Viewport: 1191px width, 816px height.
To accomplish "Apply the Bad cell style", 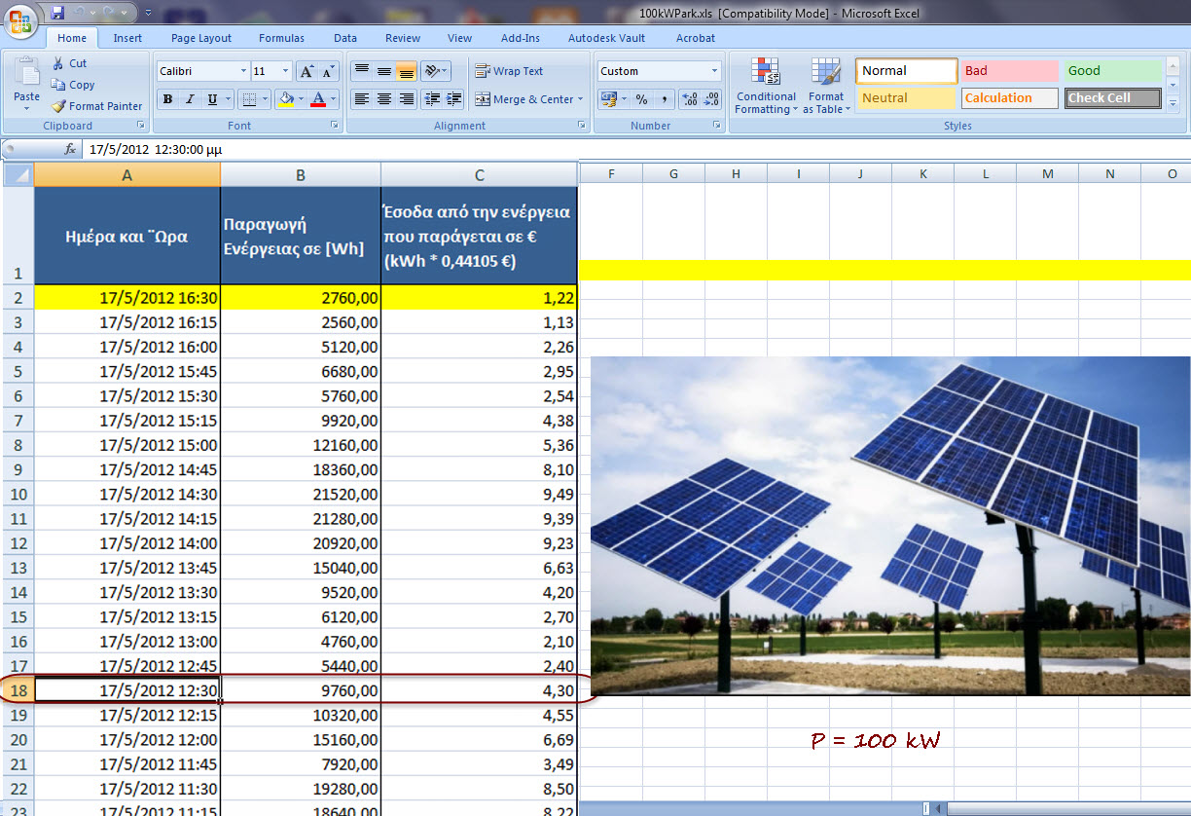I will click(1009, 71).
